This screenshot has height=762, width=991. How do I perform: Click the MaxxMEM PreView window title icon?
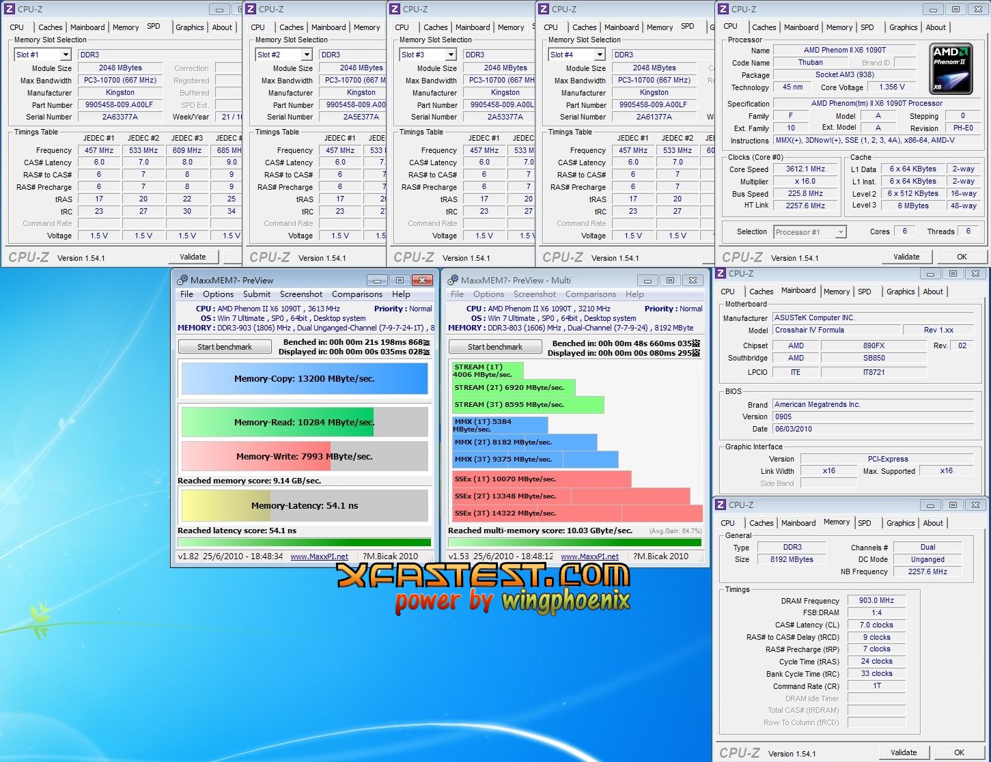[x=182, y=280]
